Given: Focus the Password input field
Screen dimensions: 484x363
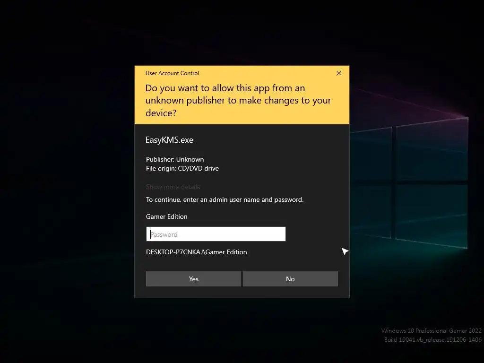Looking at the screenshot, I should tap(216, 234).
